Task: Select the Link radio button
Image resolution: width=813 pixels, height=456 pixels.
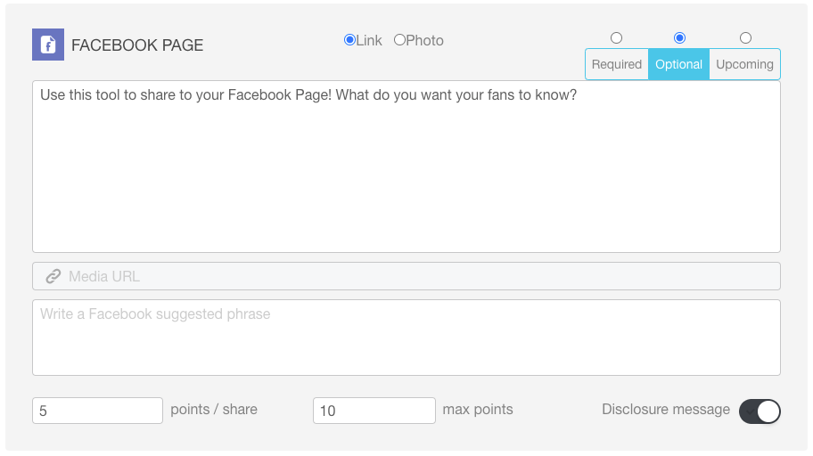Action: [x=349, y=40]
